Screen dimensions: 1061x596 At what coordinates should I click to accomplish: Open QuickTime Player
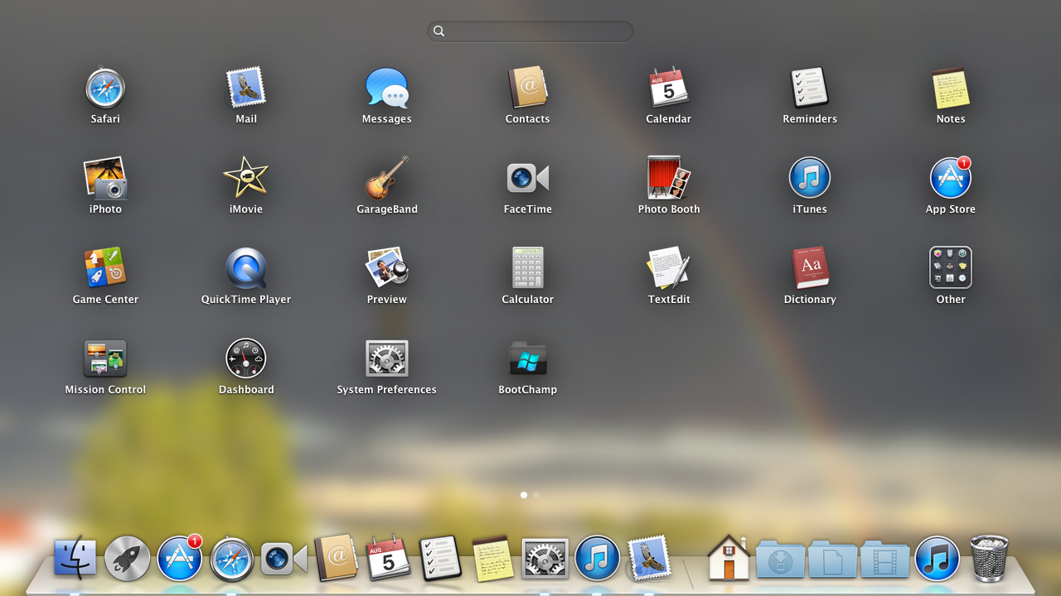click(x=246, y=268)
